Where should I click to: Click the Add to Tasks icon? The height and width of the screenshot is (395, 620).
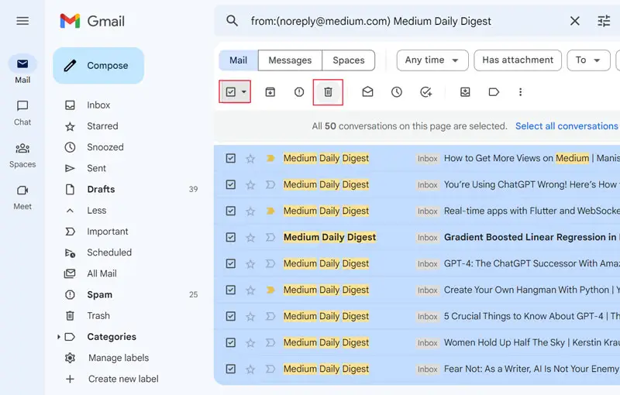425,92
